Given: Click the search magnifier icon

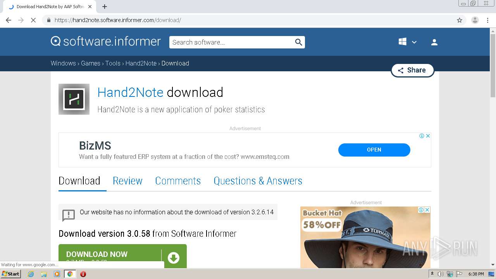Looking at the screenshot, I should [x=298, y=42].
